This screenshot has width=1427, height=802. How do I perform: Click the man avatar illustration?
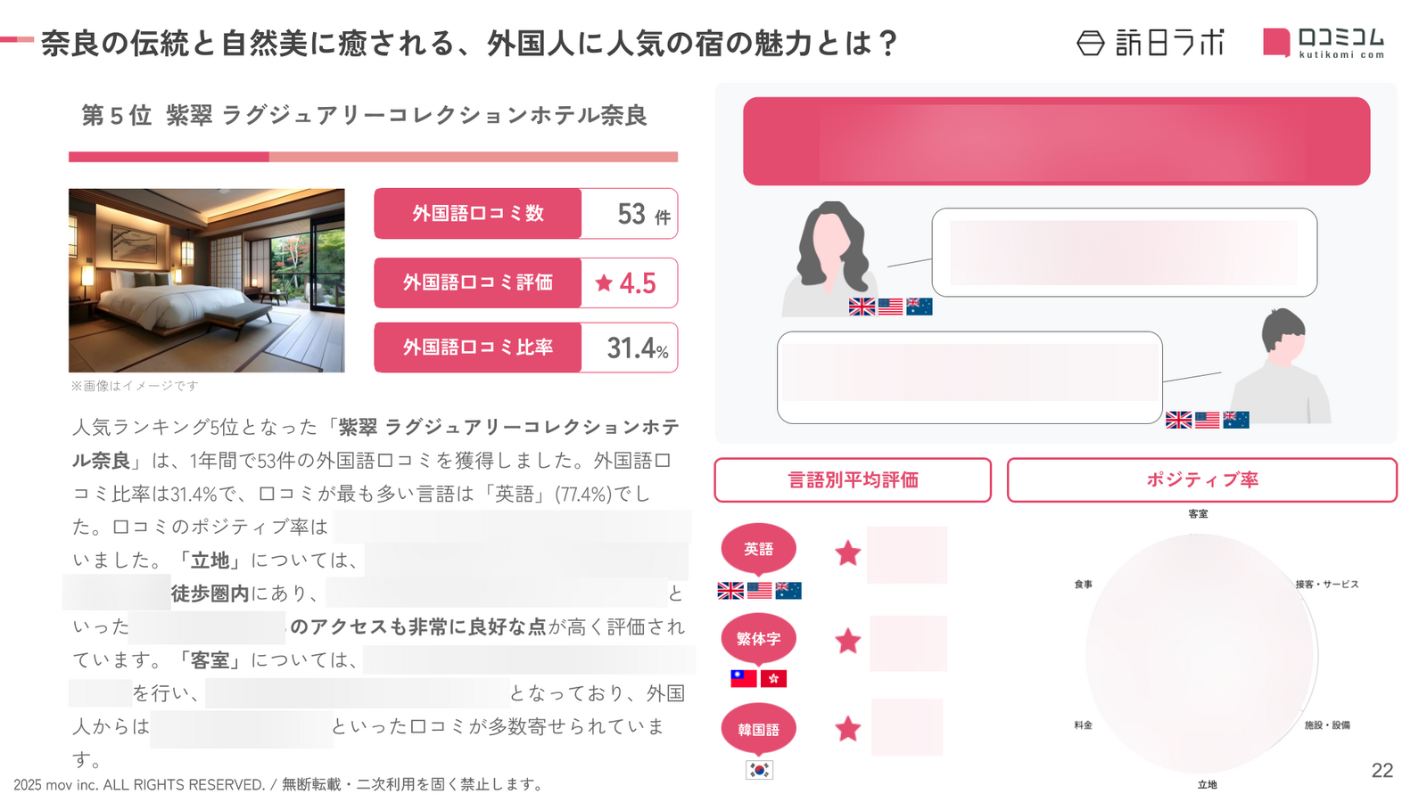pyautogui.click(x=1281, y=365)
